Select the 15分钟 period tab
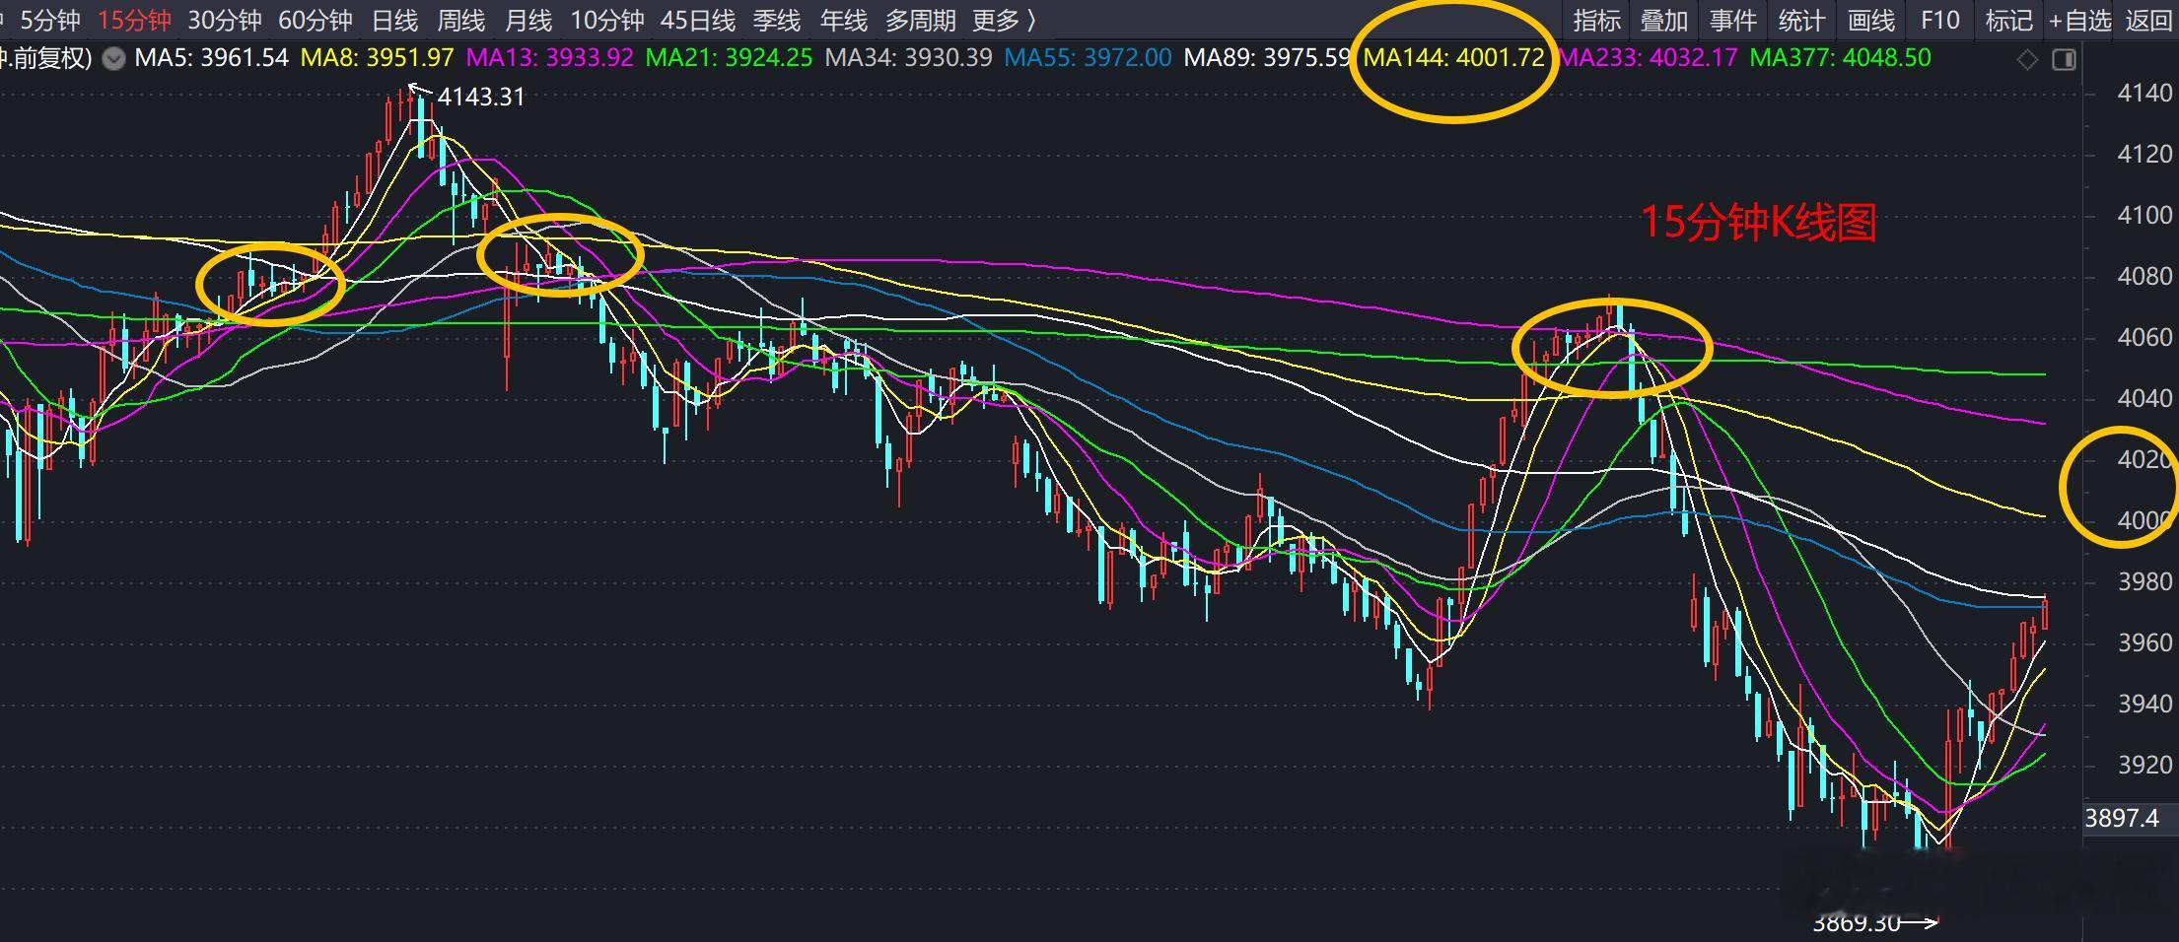Screen dimensions: 2179x942 click(x=135, y=20)
